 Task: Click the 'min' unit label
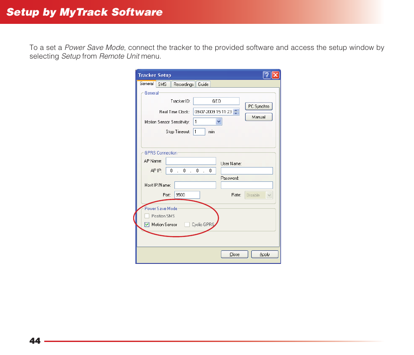coord(211,132)
